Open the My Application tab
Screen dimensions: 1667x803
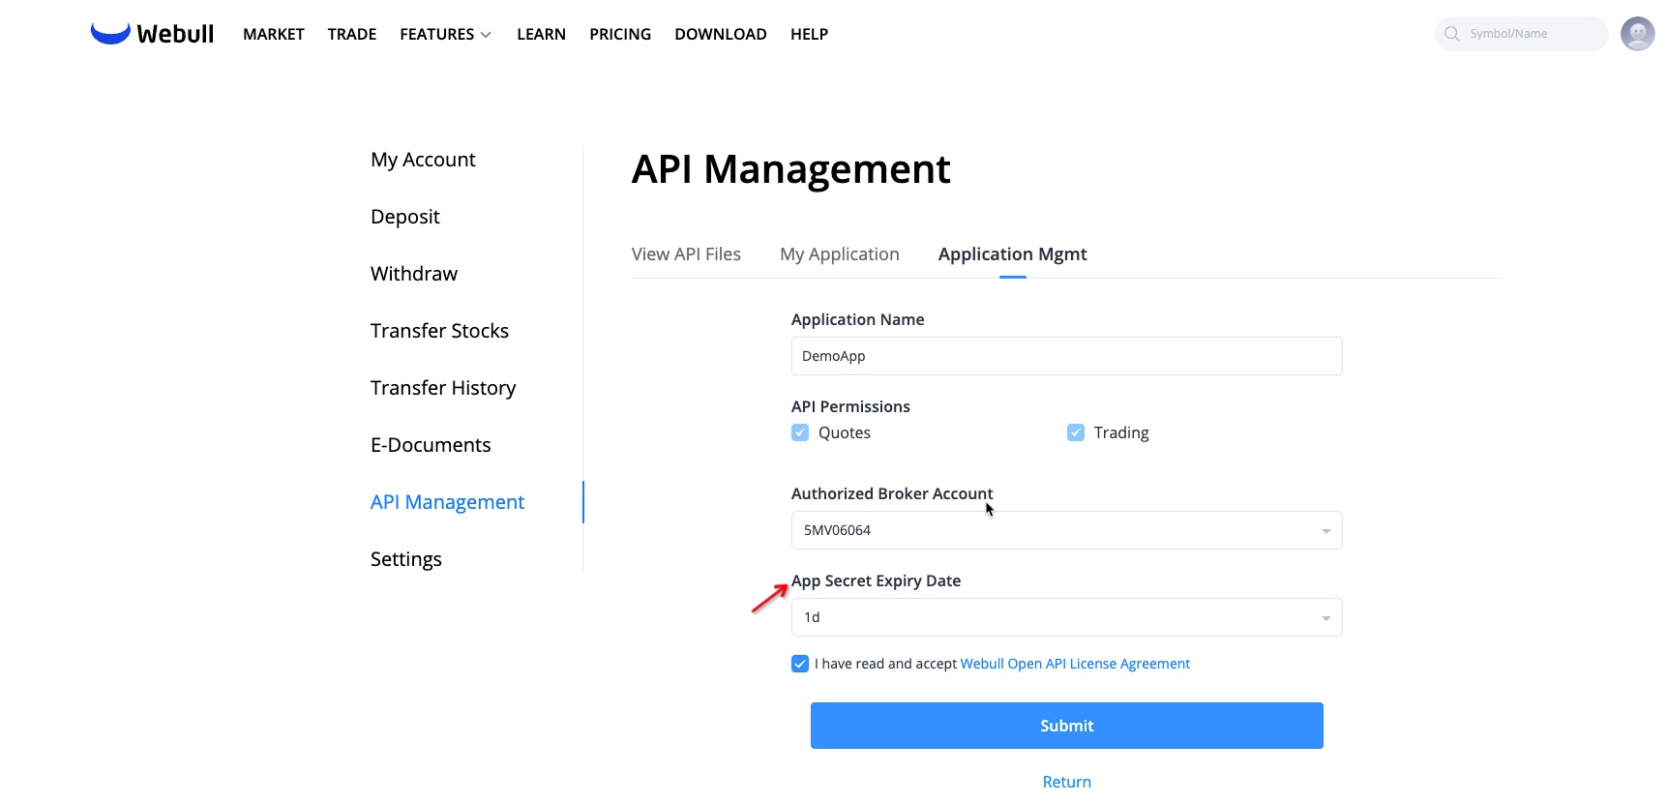point(839,254)
